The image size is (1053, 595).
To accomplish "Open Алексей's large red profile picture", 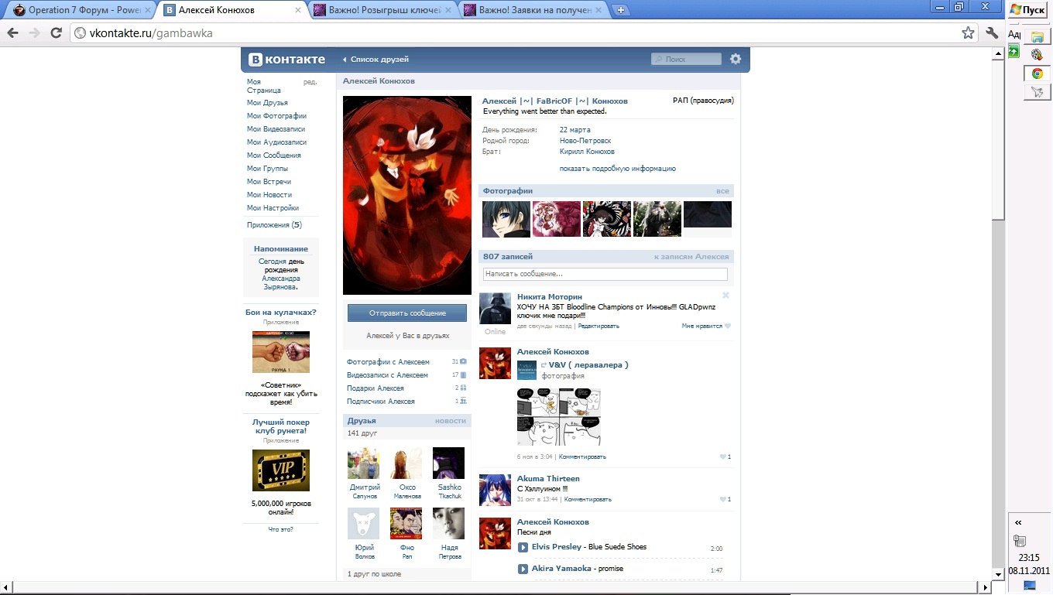I will pos(407,195).
